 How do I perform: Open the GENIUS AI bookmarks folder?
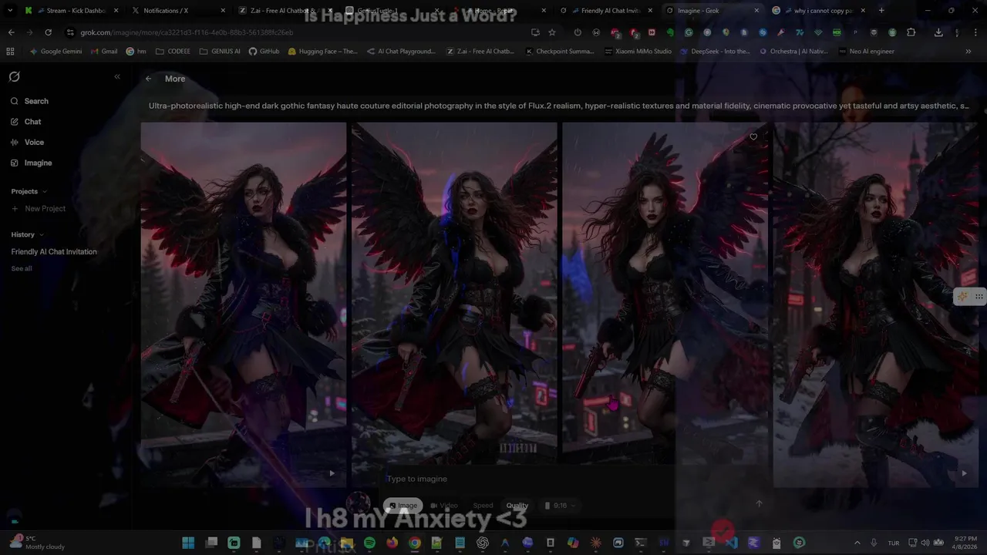[x=220, y=52]
